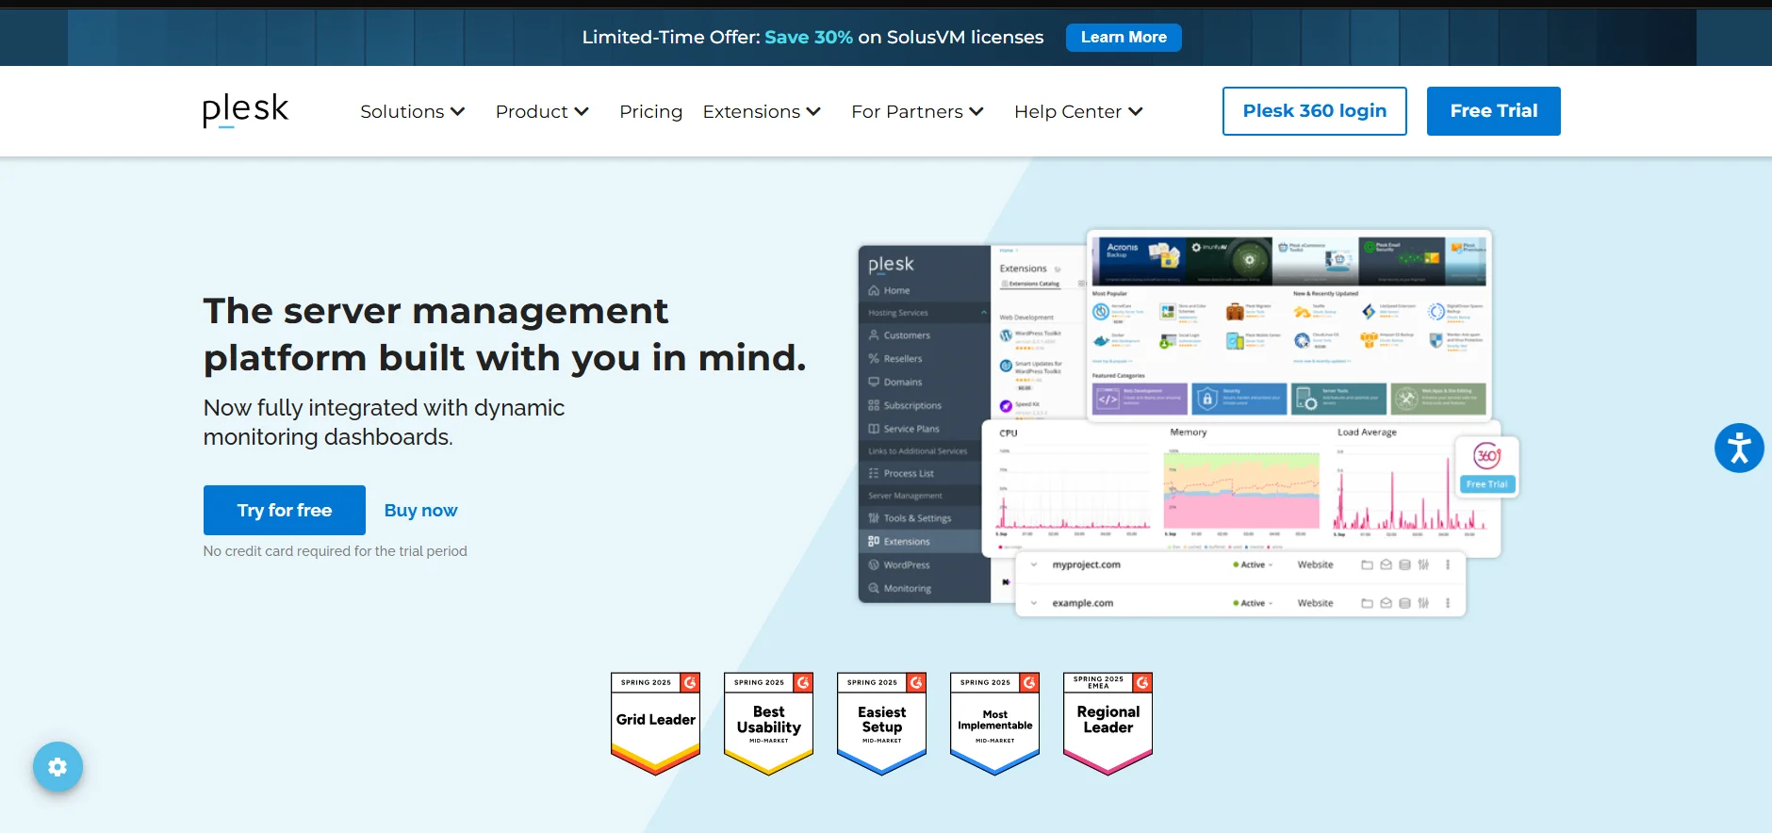Click the 360 Free Trial icon in the dashboard image
Screen dimensions: 1772x833
click(1487, 466)
